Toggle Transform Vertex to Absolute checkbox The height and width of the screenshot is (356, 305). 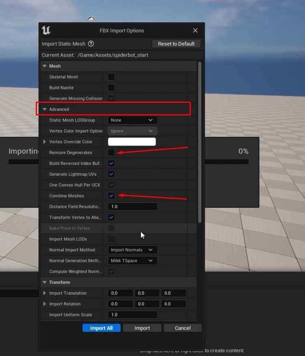coord(111,217)
